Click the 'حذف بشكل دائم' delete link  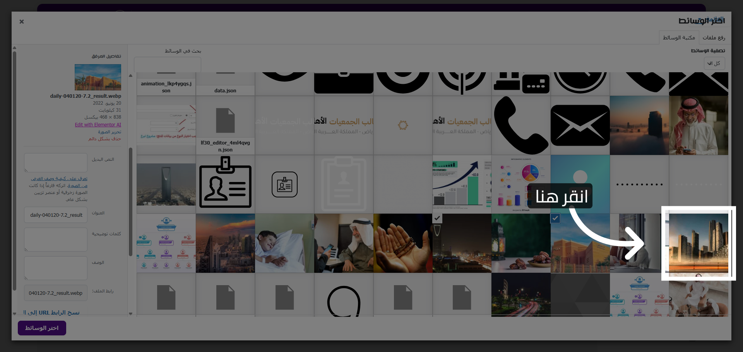pyautogui.click(x=104, y=139)
